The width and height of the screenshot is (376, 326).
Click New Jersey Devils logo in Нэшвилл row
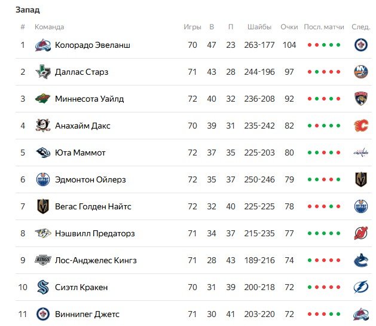click(x=360, y=233)
